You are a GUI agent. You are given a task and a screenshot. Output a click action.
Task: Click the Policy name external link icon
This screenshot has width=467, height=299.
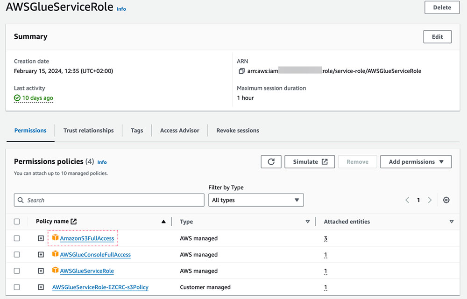(x=74, y=222)
